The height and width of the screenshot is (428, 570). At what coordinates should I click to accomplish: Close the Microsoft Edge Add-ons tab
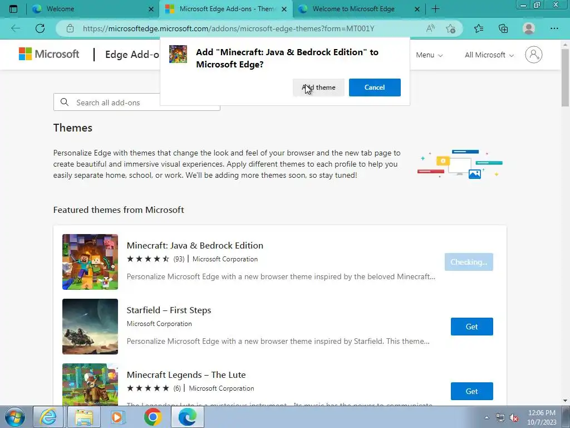pos(284,9)
